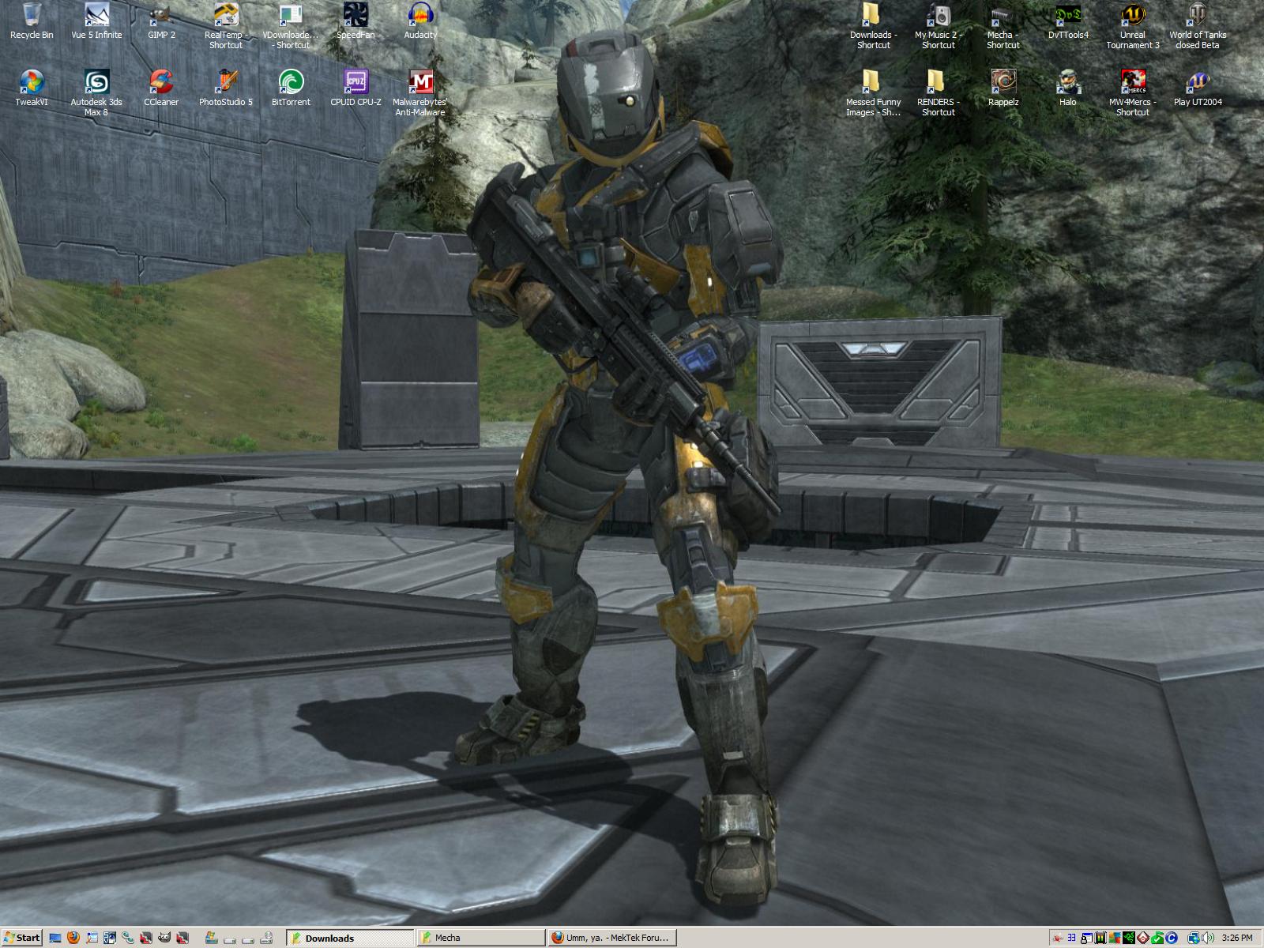This screenshot has height=948, width=1264.
Task: Select the BitTorrent desktop icon
Action: tap(291, 88)
